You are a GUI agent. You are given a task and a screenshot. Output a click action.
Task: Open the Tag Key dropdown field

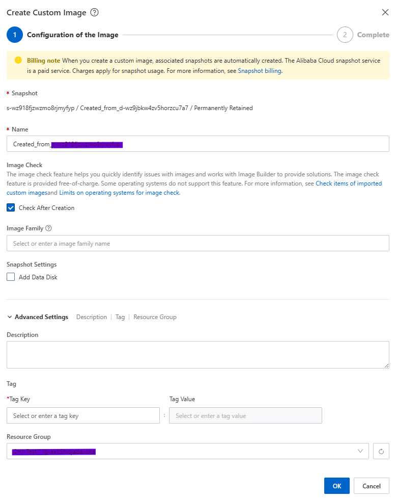pyautogui.click(x=83, y=416)
